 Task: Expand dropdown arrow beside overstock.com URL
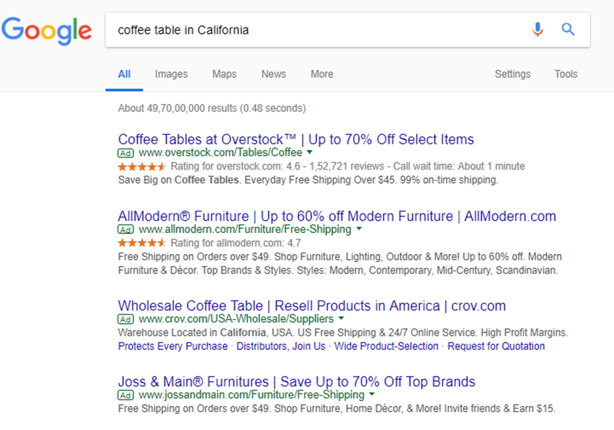tap(310, 152)
